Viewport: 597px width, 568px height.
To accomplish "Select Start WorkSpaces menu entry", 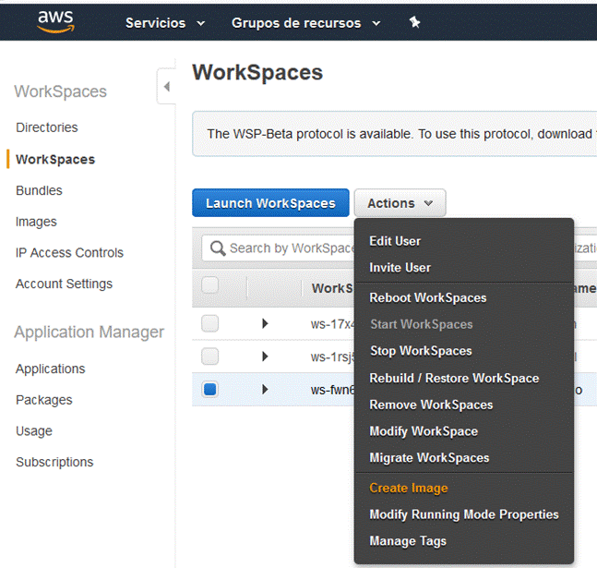I will click(x=422, y=324).
